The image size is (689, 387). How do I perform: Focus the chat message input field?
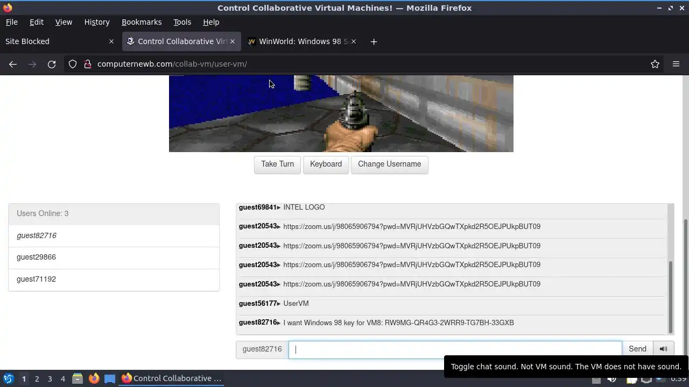pyautogui.click(x=455, y=349)
